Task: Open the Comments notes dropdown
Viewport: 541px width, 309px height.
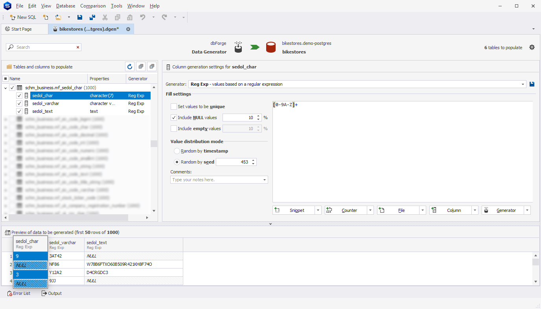Action: [x=265, y=180]
